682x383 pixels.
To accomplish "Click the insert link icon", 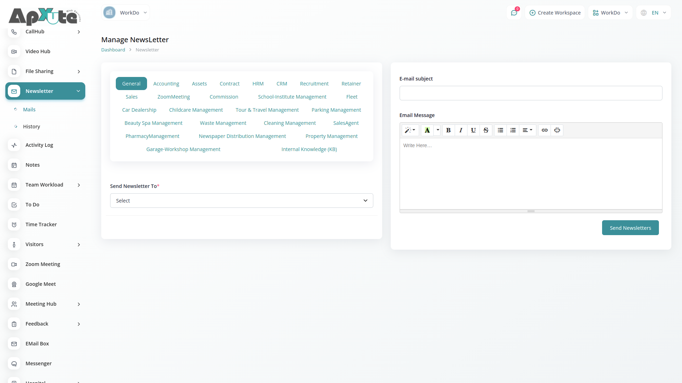I will (545, 130).
